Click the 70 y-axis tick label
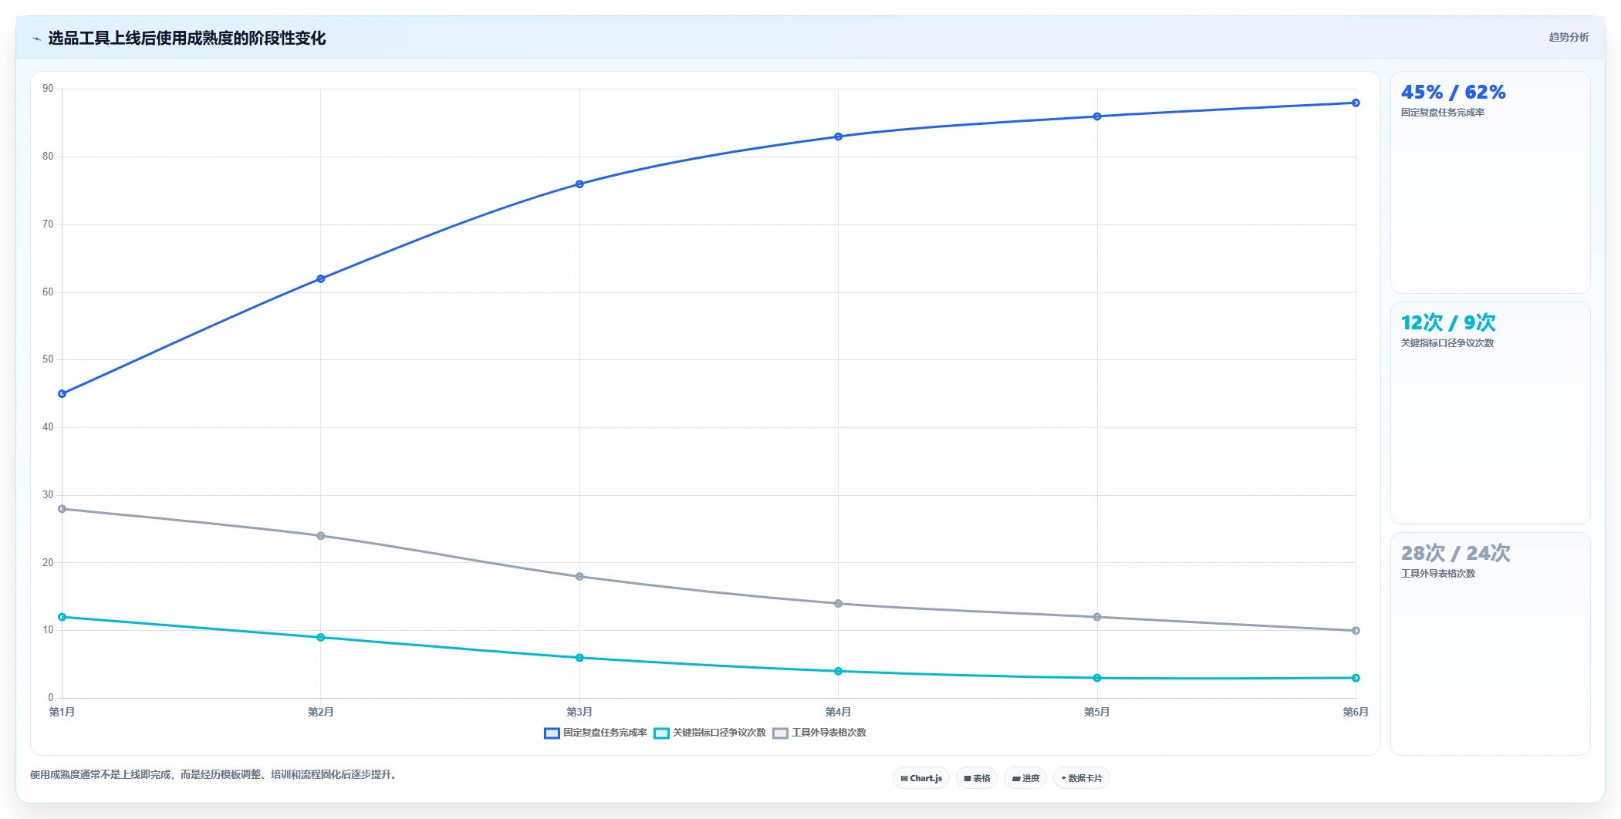Image resolution: width=1621 pixels, height=819 pixels. tap(49, 224)
